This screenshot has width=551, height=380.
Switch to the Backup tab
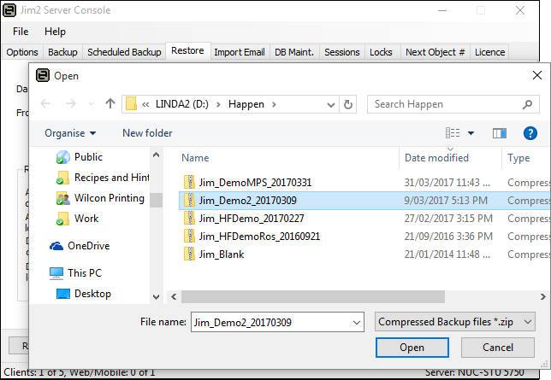point(62,52)
